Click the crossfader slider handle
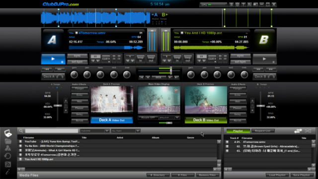The height and width of the screenshot is (179, 318). (x=171, y=70)
